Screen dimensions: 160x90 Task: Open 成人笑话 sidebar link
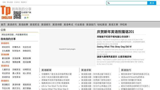[27, 73]
